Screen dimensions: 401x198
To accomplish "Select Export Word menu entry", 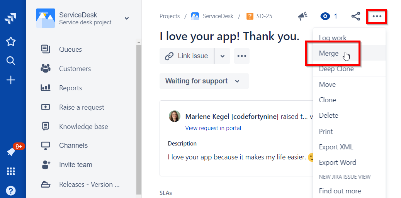I will 337,162.
